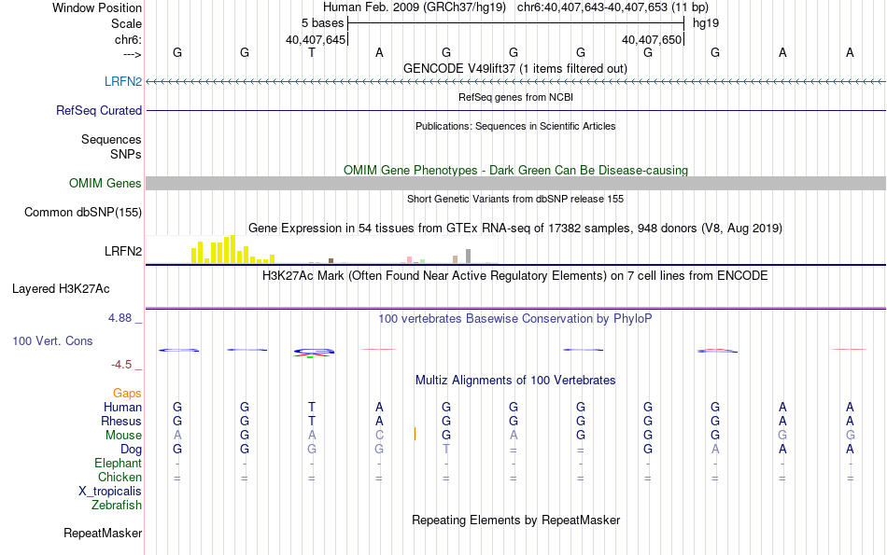Screen dimensions: 887x555
Task: Click the Sequences track label
Action: (111, 139)
